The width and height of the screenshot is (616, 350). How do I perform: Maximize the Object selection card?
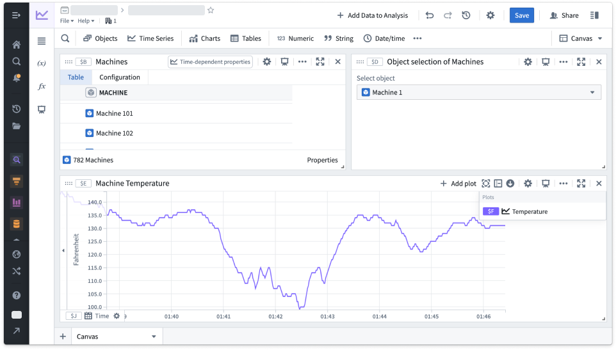pyautogui.click(x=581, y=61)
